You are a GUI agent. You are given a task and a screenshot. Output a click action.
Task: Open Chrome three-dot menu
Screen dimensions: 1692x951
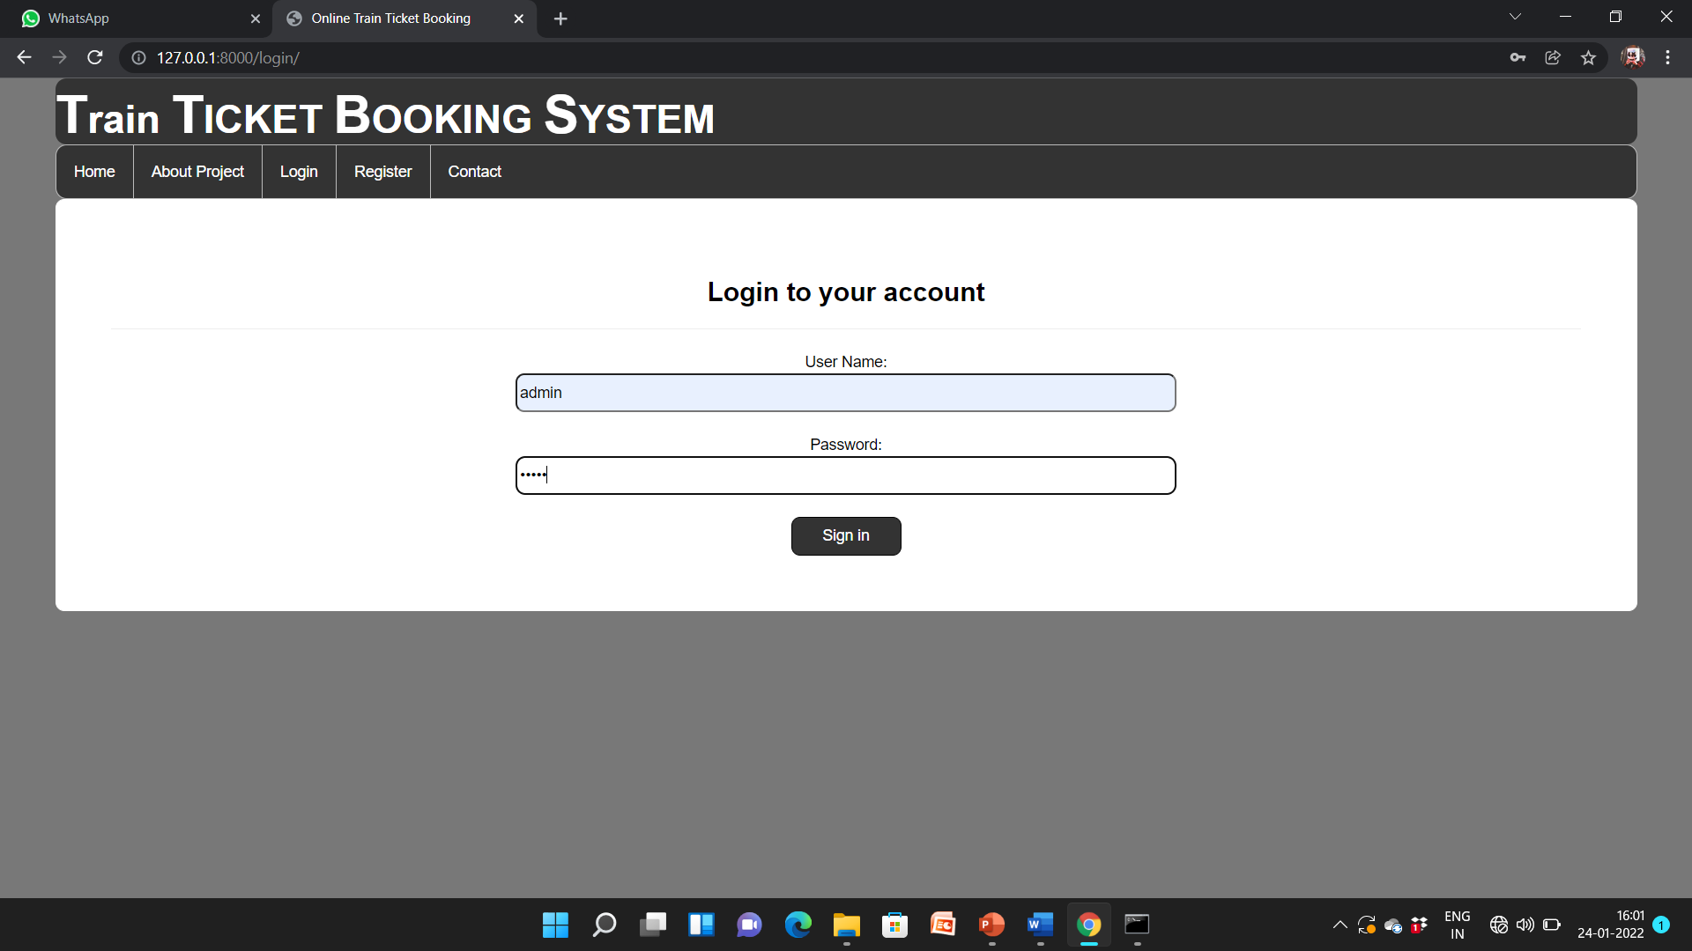(x=1667, y=57)
